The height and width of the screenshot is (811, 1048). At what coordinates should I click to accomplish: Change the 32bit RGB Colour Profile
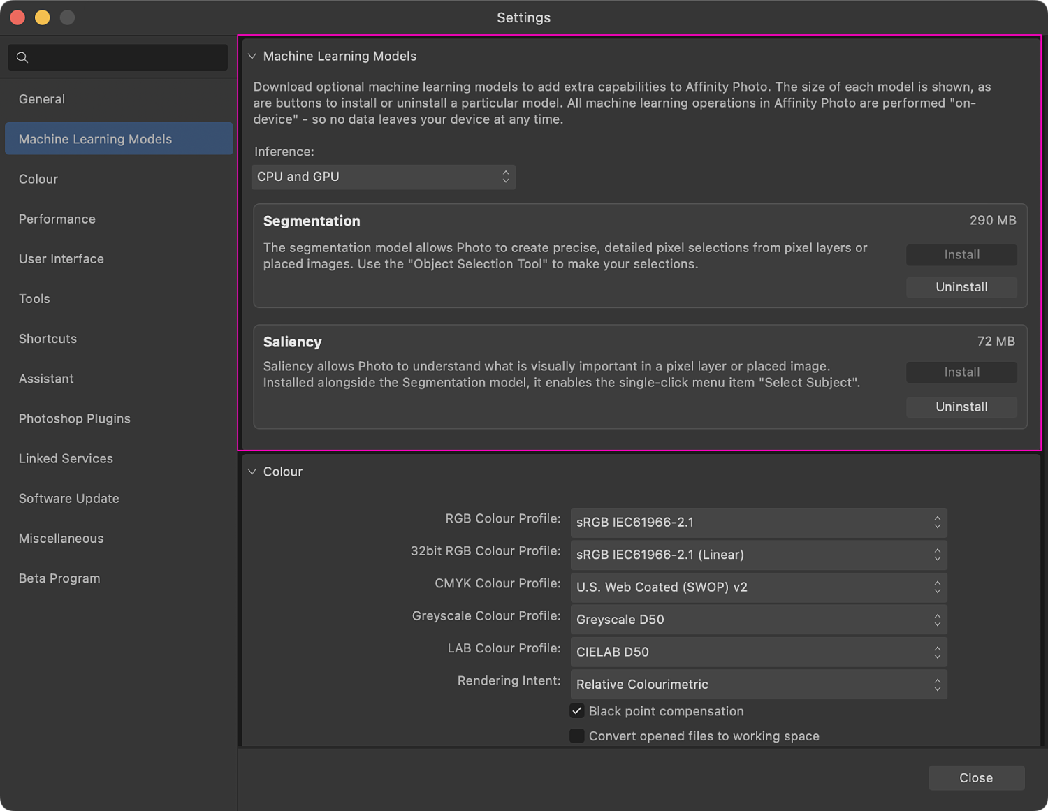[x=758, y=555]
